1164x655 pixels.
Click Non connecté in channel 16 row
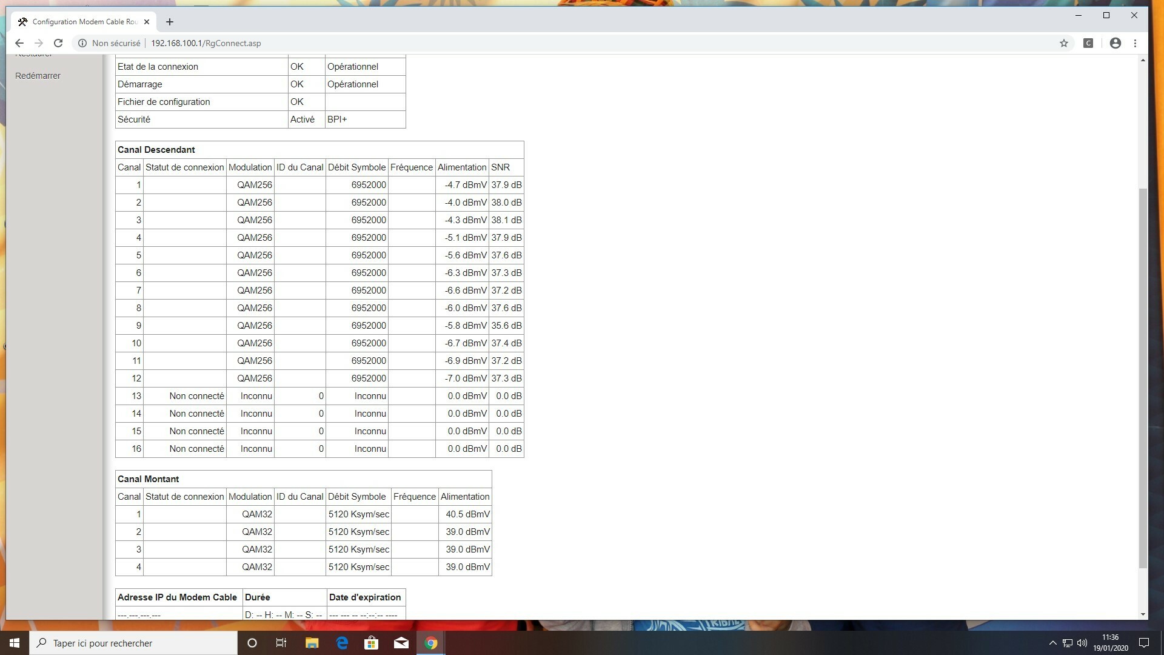coord(196,449)
